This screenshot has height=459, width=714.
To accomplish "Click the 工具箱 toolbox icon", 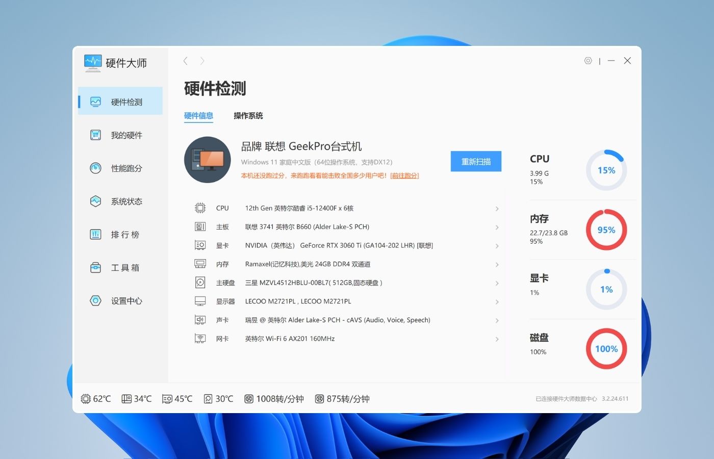I will (95, 267).
